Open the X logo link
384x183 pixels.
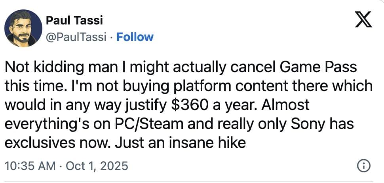click(364, 20)
